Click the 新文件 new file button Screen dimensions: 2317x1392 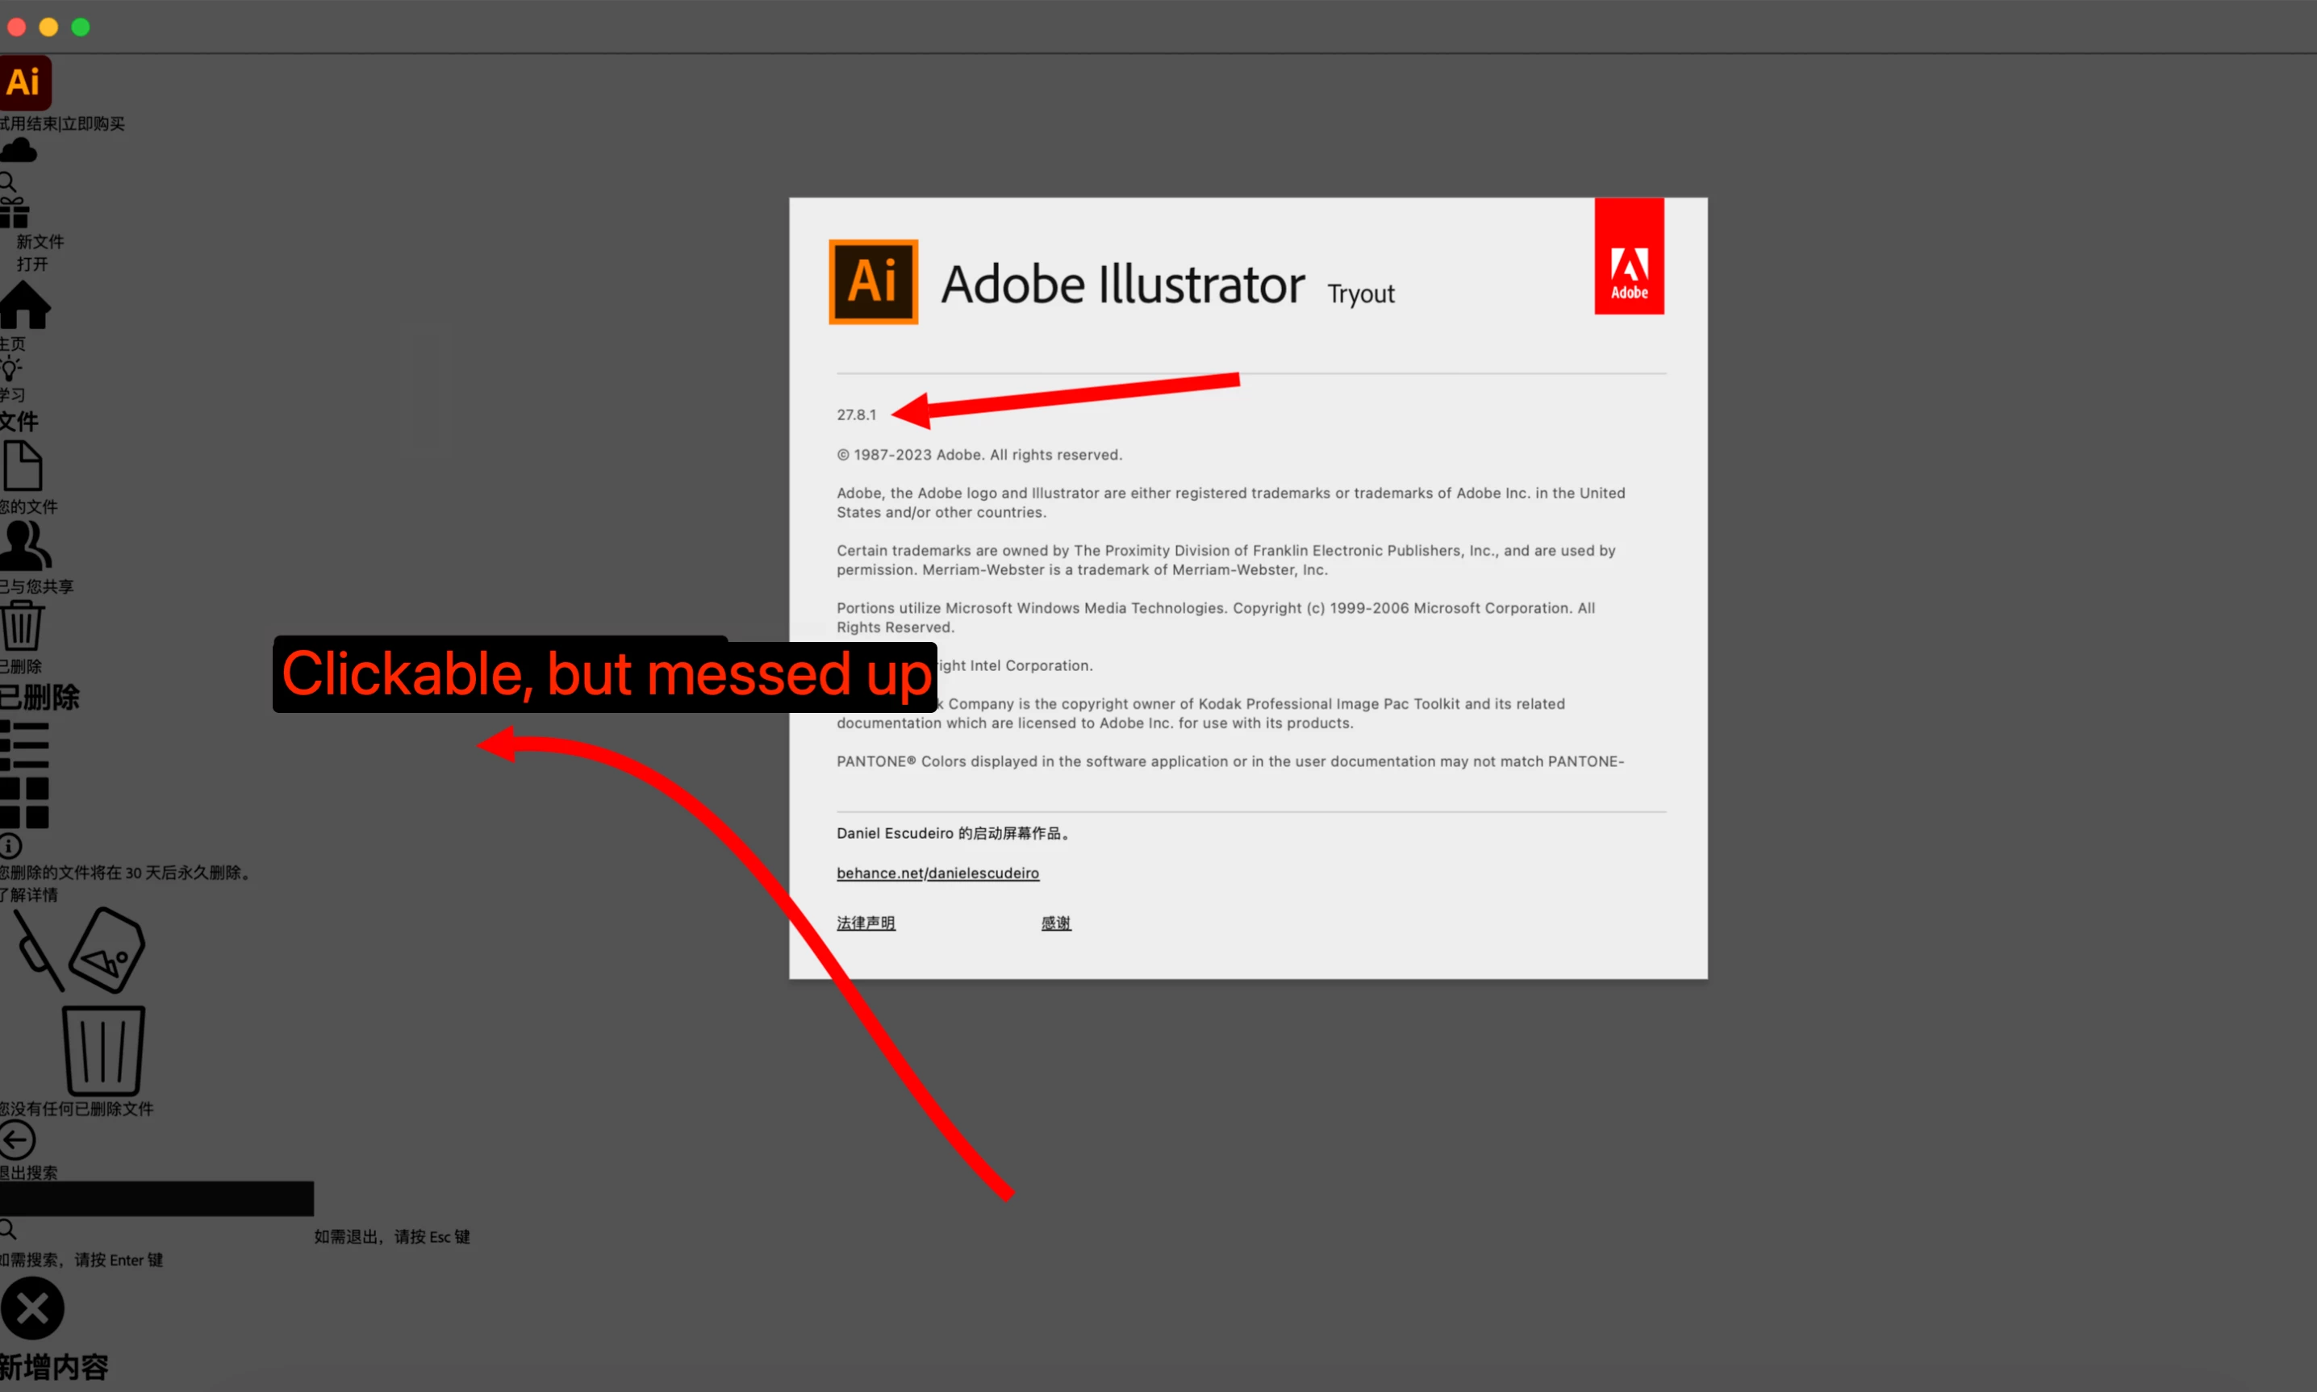click(40, 242)
